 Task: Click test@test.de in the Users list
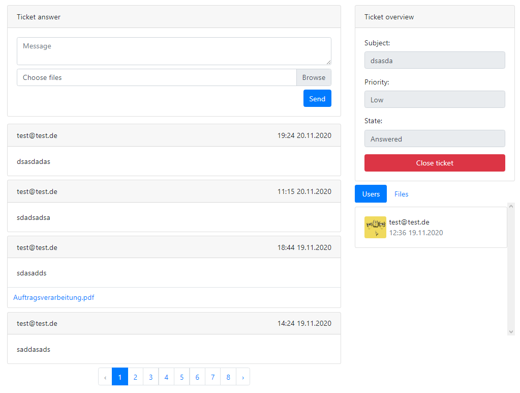(x=409, y=222)
